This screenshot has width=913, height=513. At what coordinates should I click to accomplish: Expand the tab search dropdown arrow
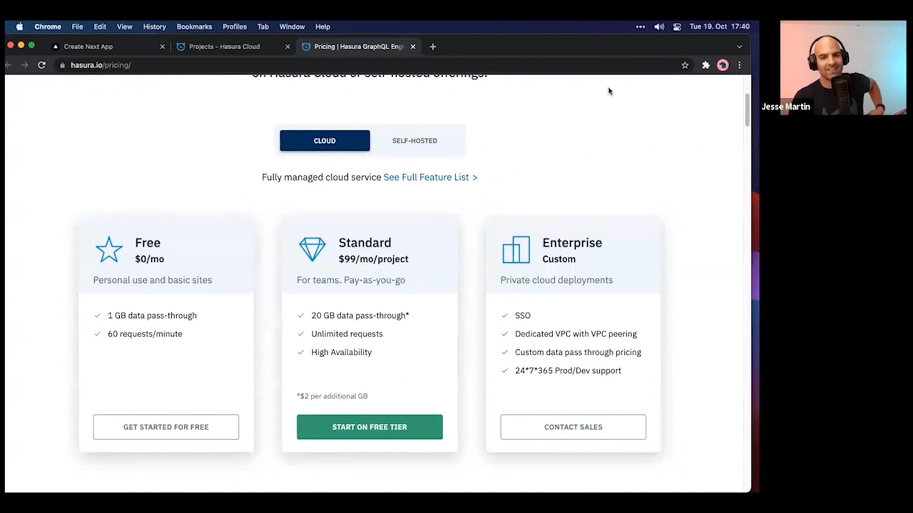coord(739,47)
